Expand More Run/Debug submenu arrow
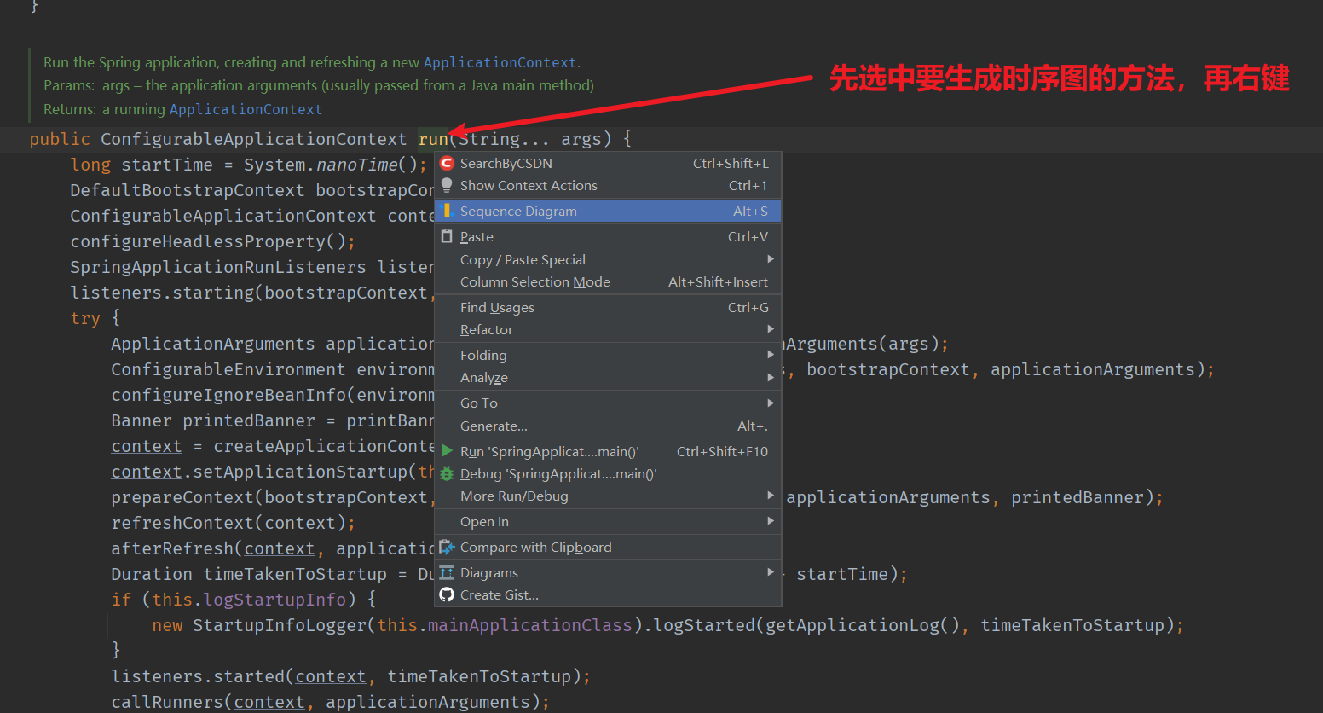This screenshot has height=713, width=1323. [771, 495]
